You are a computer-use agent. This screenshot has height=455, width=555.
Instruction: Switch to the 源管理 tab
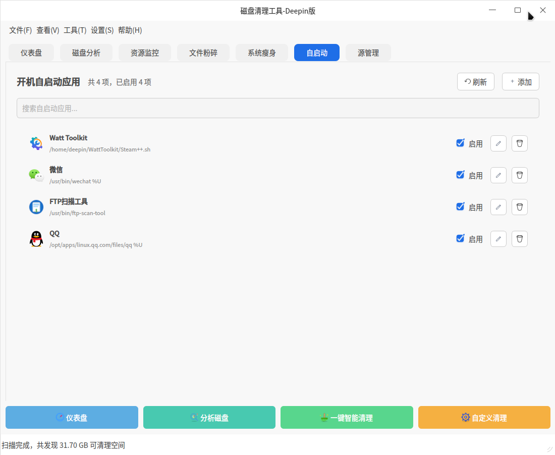point(368,53)
